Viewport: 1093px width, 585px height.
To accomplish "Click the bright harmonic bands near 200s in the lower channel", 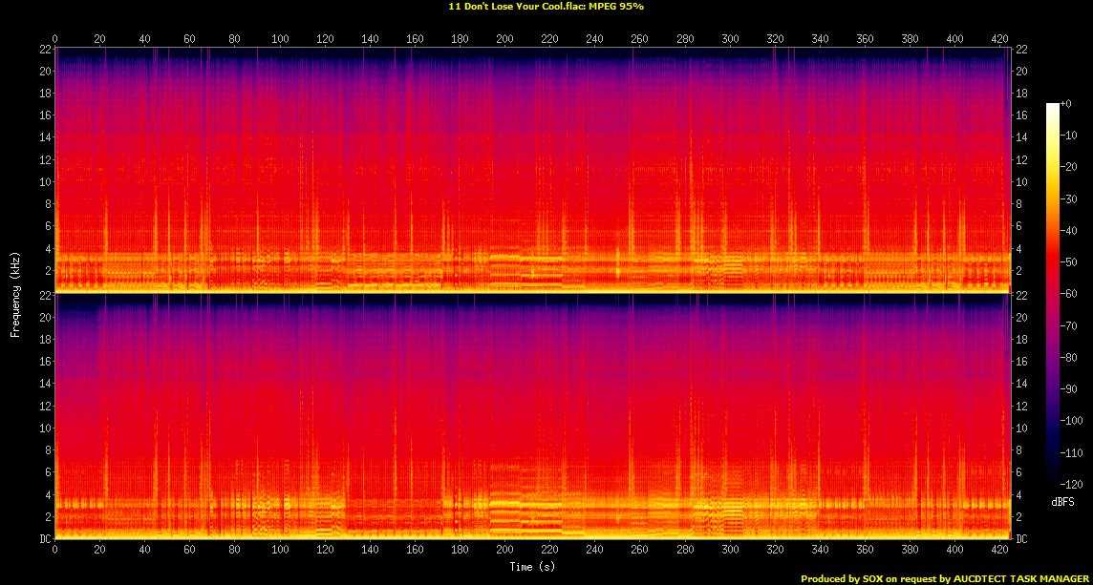I will (x=506, y=511).
